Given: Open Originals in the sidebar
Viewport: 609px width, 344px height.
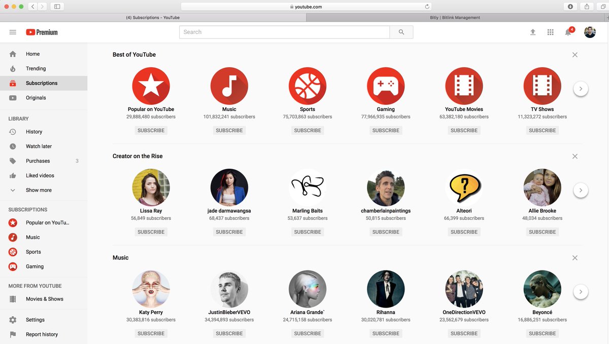Looking at the screenshot, I should [44, 98].
